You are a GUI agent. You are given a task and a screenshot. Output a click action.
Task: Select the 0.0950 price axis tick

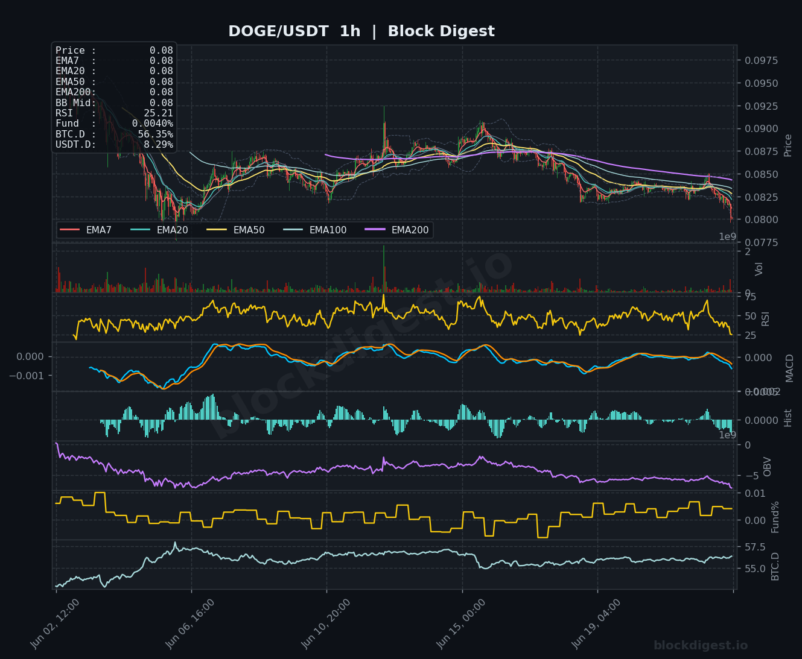761,83
